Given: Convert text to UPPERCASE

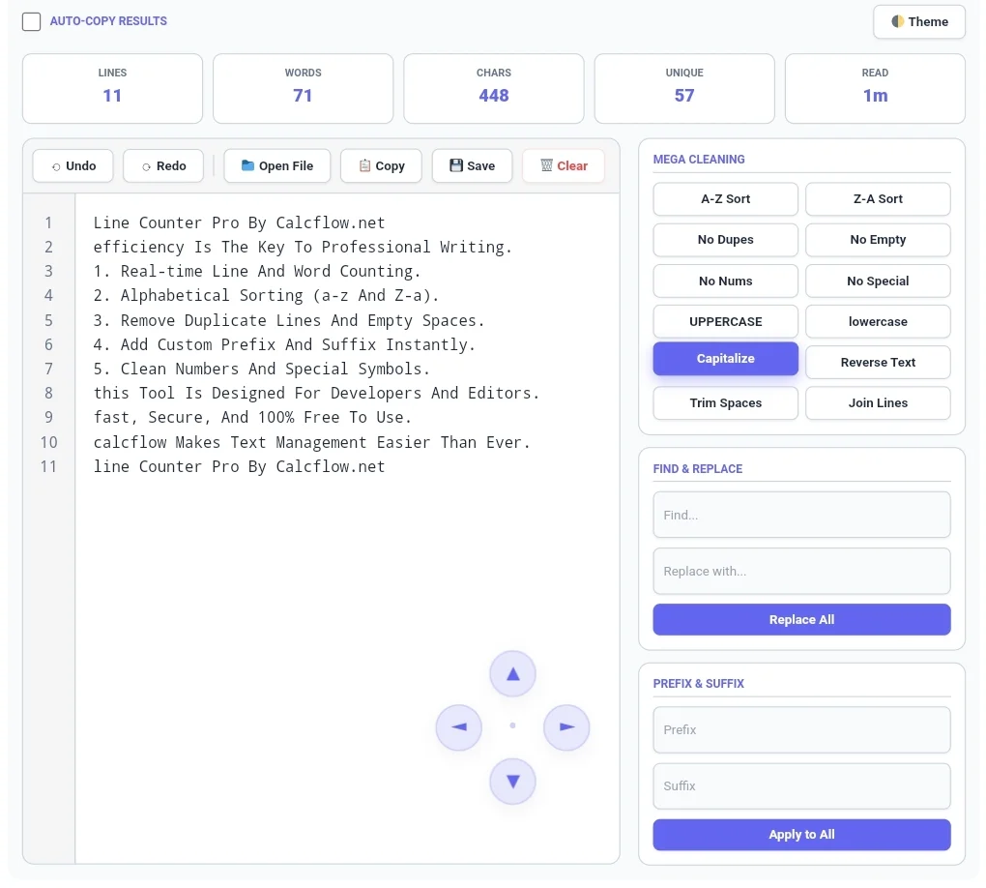Looking at the screenshot, I should 725,320.
